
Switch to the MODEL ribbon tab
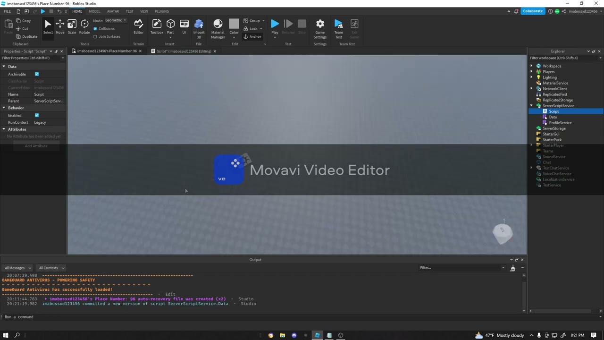coord(94,11)
